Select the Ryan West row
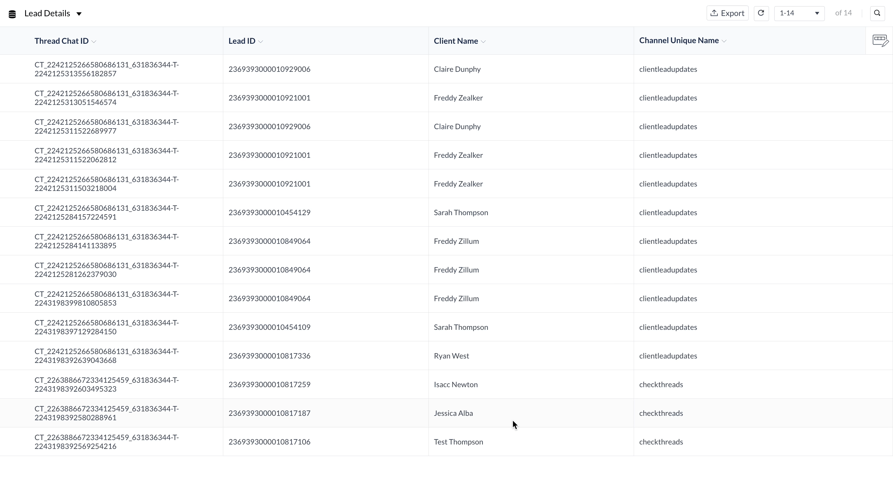 [x=451, y=356]
